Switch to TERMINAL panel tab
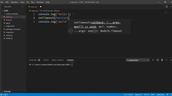 [x=70, y=60]
